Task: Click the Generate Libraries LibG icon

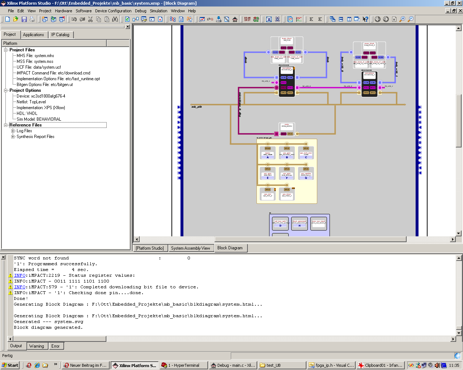Action: (210, 19)
